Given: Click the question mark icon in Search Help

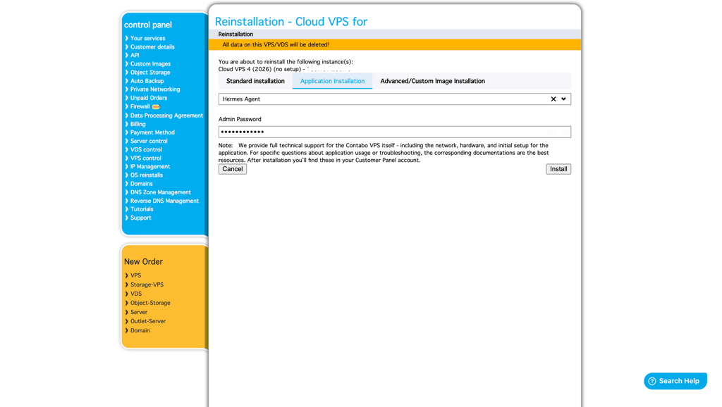Looking at the screenshot, I should point(652,381).
